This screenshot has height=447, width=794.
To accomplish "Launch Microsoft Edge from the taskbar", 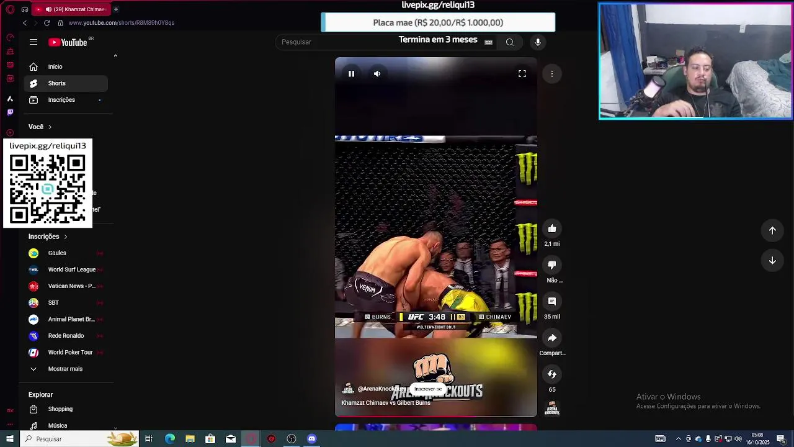I will 169,439.
